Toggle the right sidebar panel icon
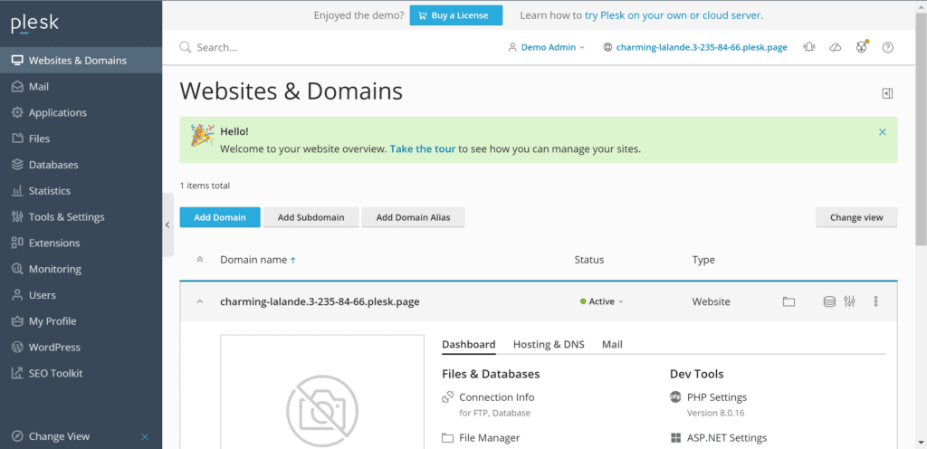The width and height of the screenshot is (927, 449). pyautogui.click(x=887, y=93)
